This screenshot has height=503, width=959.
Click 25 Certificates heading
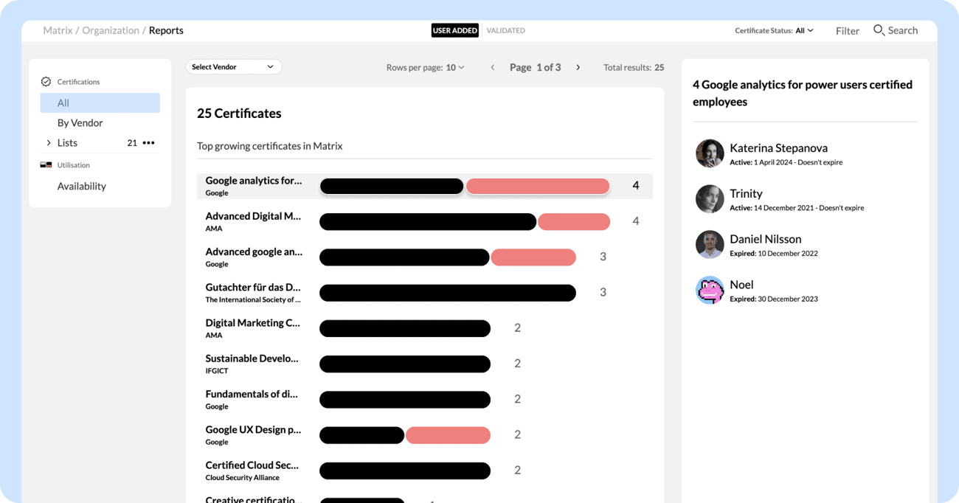pos(239,114)
